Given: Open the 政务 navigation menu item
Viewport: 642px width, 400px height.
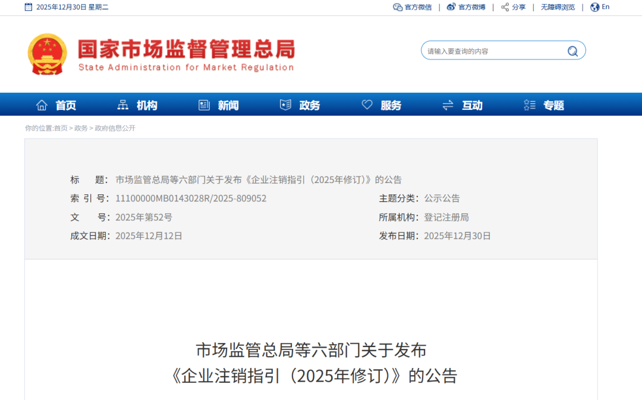Looking at the screenshot, I should [x=310, y=106].
